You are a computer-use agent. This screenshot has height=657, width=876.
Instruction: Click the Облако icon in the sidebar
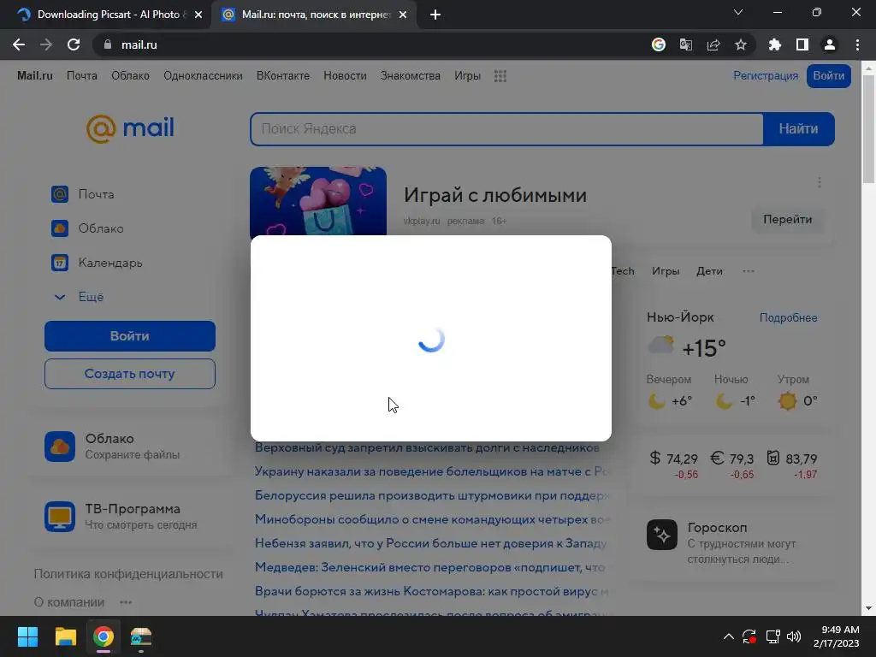pyautogui.click(x=60, y=228)
